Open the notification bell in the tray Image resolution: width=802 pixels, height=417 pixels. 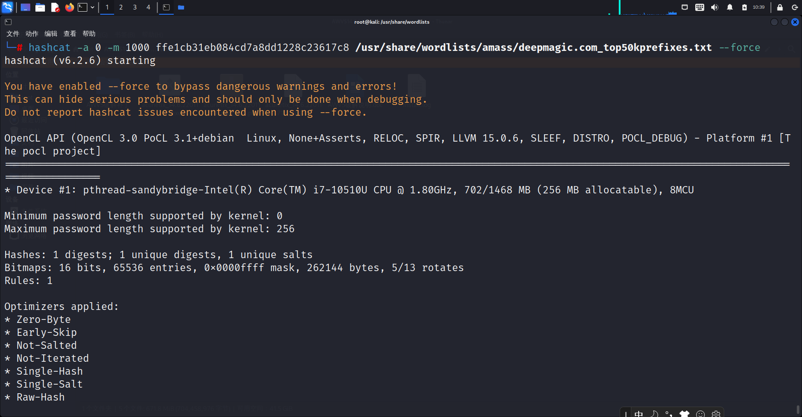[730, 7]
